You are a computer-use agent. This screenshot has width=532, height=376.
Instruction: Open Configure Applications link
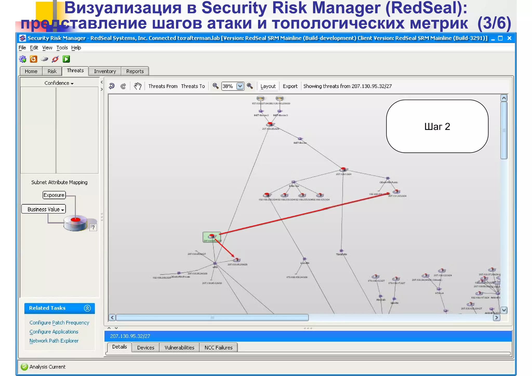54,332
